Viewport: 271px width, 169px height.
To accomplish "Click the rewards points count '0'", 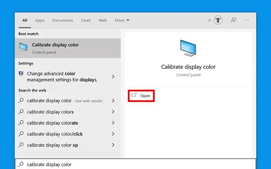I will pos(209,20).
